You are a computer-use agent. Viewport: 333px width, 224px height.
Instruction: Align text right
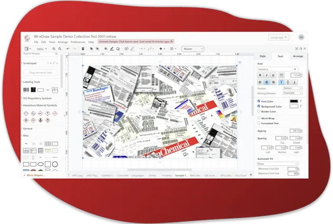pyautogui.click(x=274, y=82)
